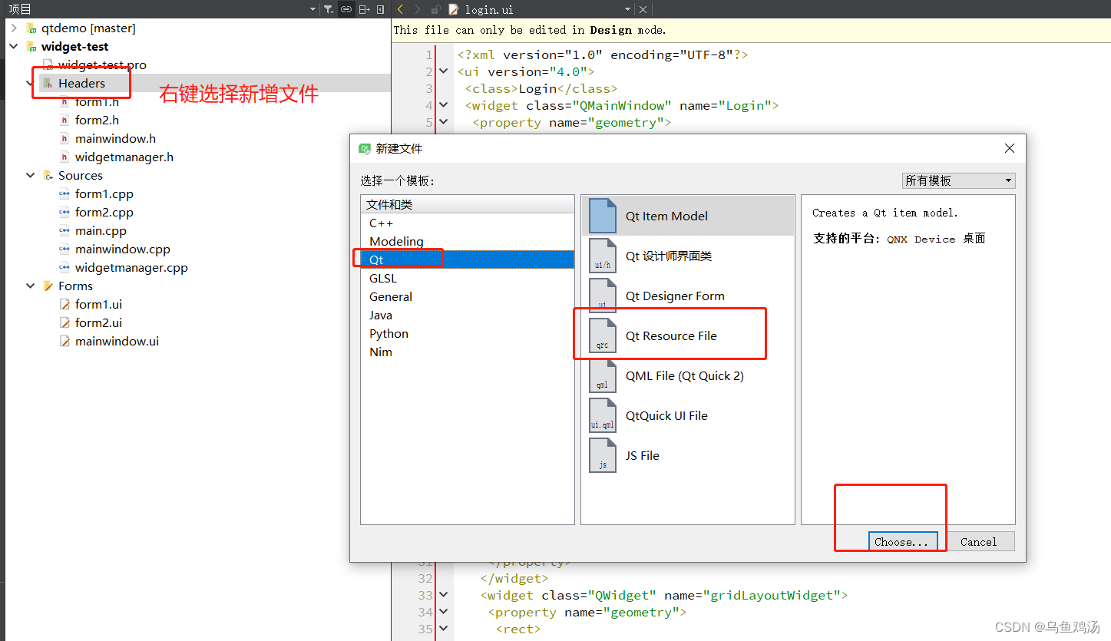Viewport: 1111px width, 641px height.
Task: Click the split-view icon in the project panel header
Action: click(x=364, y=9)
